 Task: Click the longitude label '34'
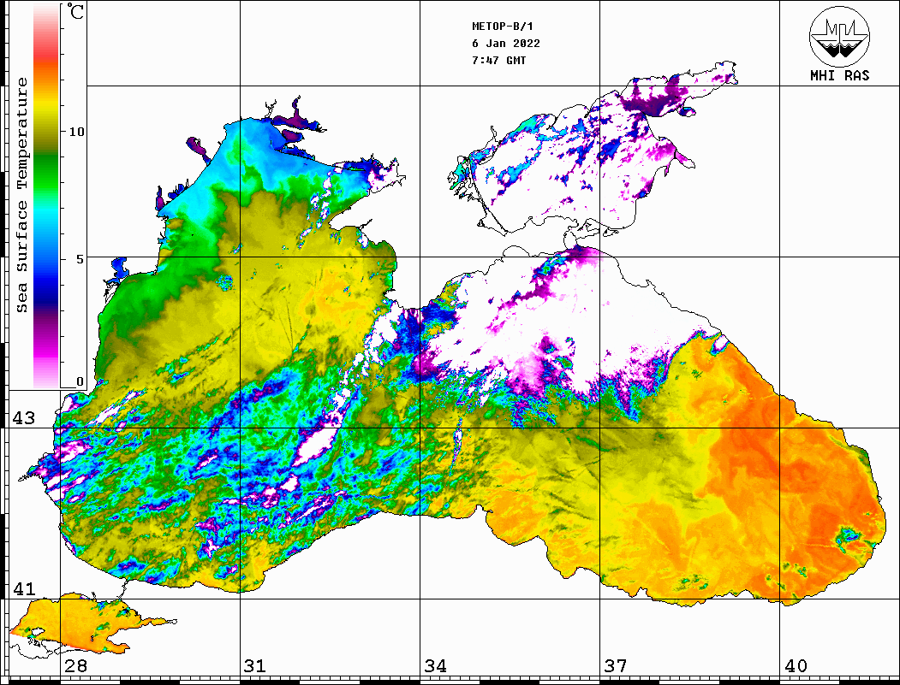point(436,665)
